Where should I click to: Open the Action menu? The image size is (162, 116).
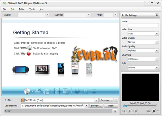coord(22,9)
